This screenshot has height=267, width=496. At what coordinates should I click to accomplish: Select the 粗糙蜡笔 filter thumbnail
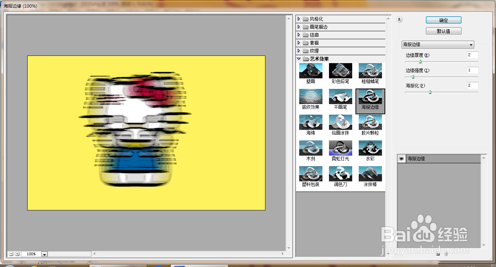[x=370, y=71]
